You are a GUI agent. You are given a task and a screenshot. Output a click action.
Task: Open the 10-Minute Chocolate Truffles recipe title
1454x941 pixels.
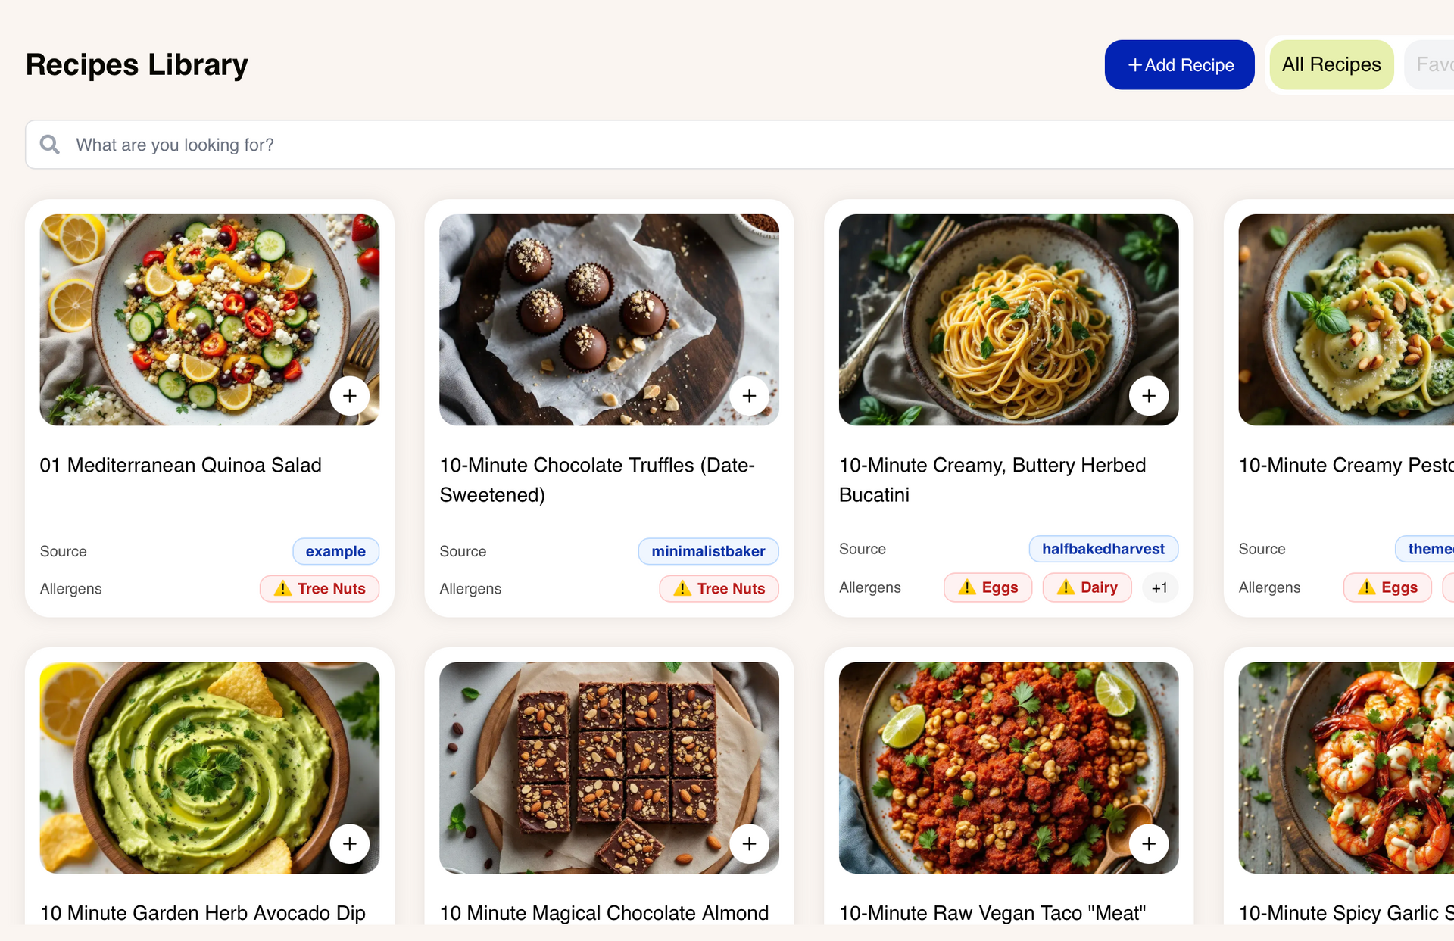pyautogui.click(x=597, y=479)
